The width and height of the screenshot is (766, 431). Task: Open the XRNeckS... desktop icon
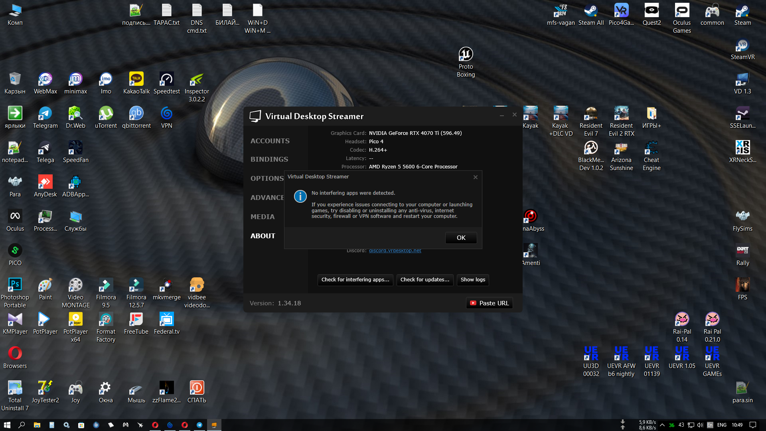point(742,152)
